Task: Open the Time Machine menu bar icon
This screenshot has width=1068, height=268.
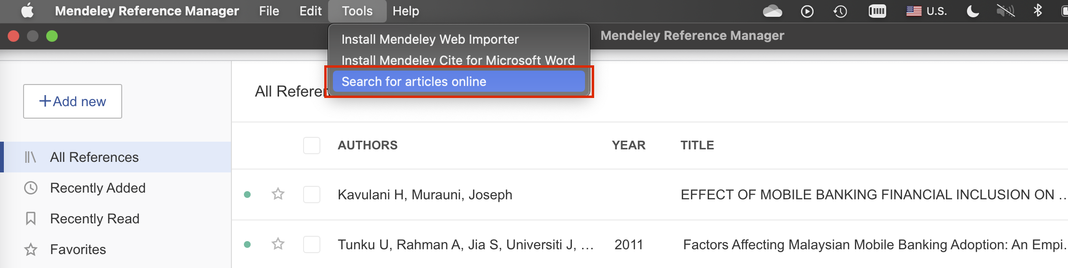Action: coord(840,11)
